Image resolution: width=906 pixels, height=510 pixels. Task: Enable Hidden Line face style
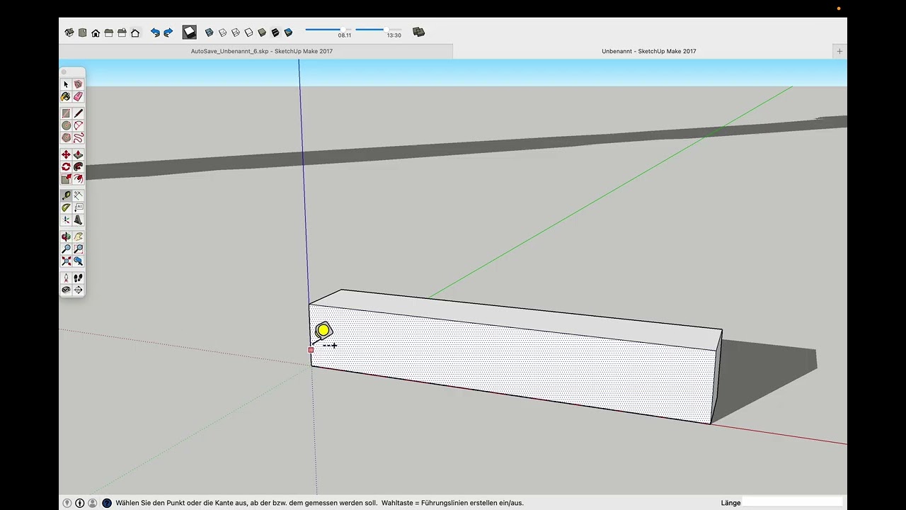click(249, 33)
